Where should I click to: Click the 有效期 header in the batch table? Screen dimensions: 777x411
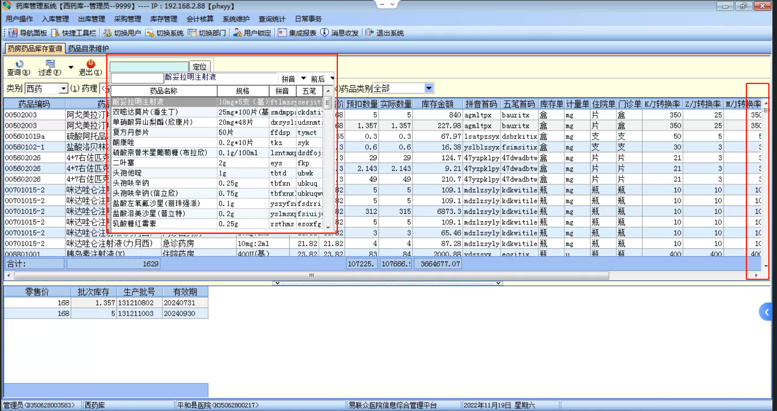pyautogui.click(x=185, y=292)
